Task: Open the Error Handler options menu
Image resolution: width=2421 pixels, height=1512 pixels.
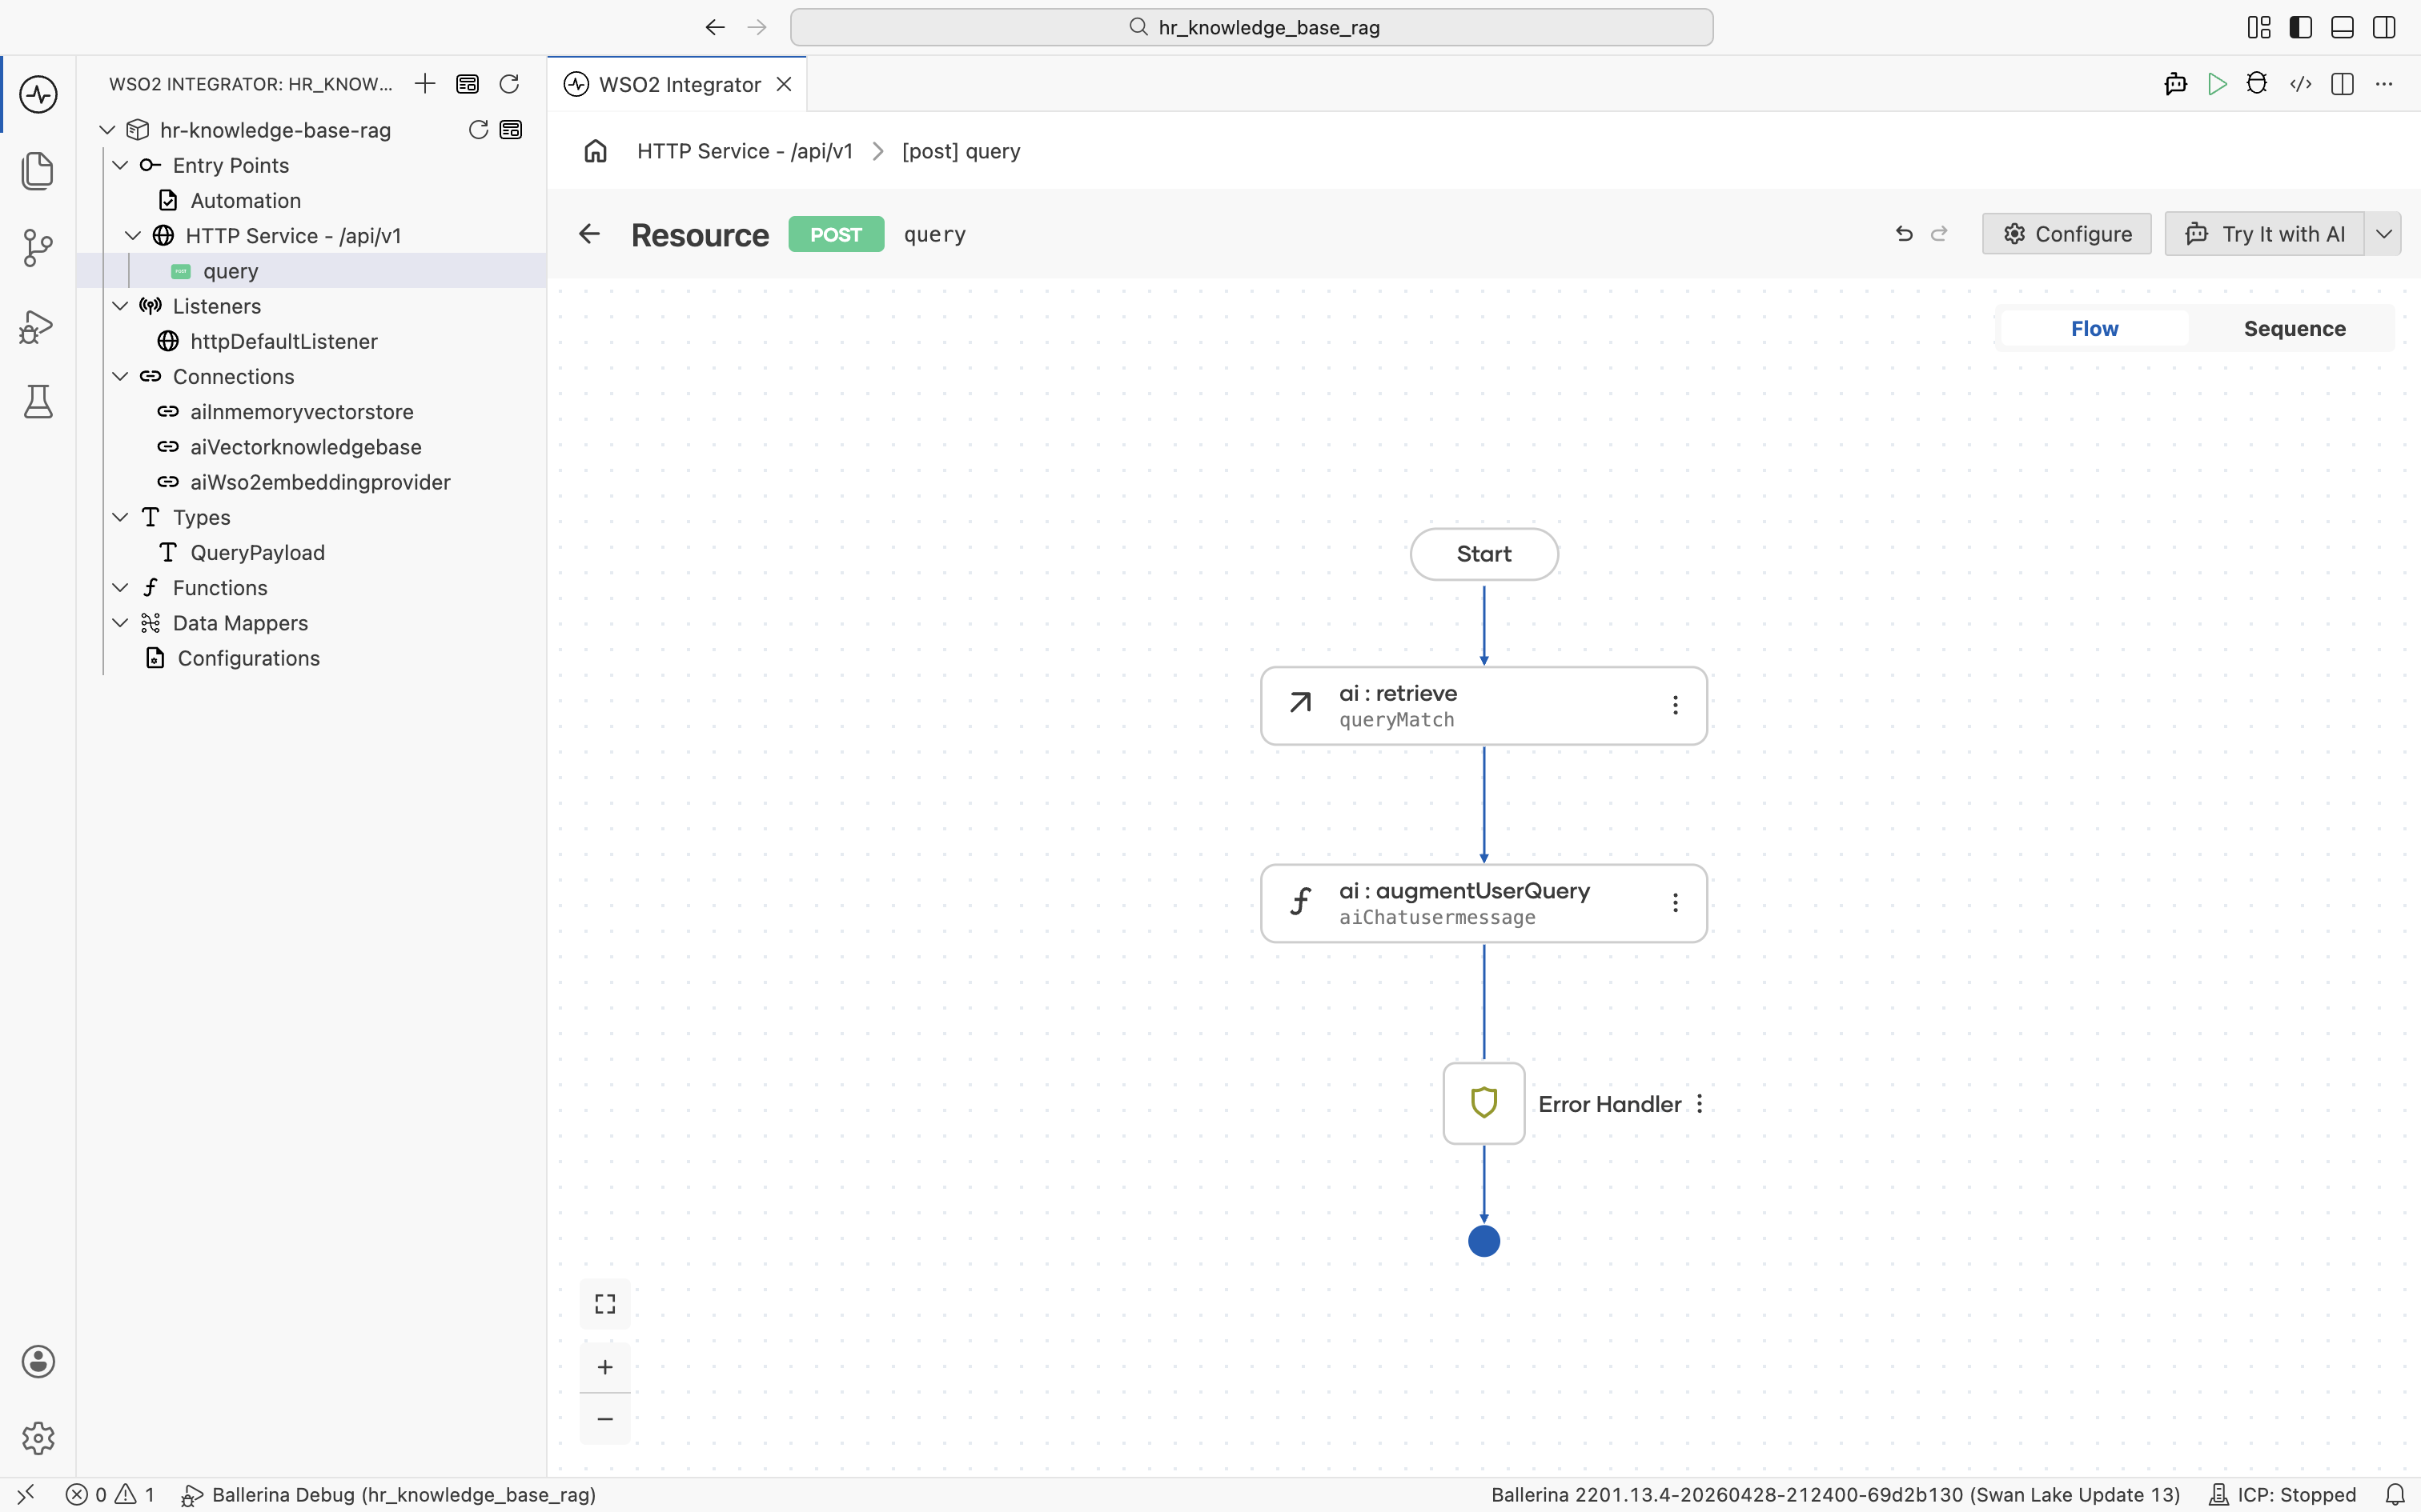Action: tap(1700, 1104)
